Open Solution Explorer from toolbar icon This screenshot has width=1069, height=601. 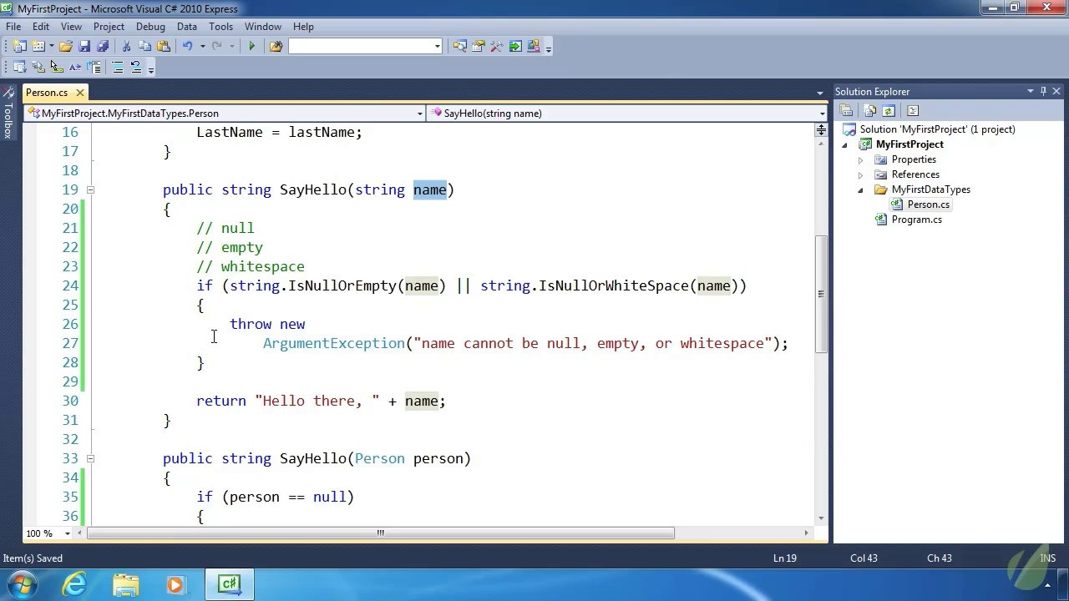click(460, 47)
